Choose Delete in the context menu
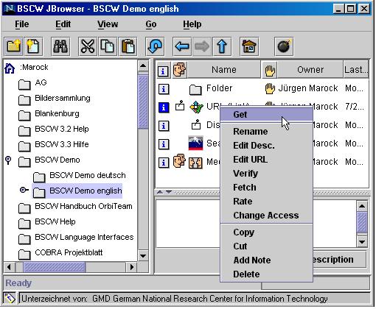The width and height of the screenshot is (376, 309). point(266,274)
